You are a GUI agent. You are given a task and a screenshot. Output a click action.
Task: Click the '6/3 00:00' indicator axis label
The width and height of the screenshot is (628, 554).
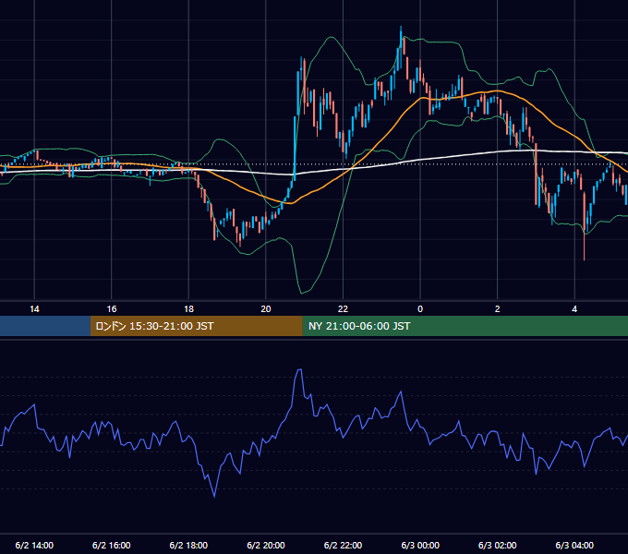point(420,545)
